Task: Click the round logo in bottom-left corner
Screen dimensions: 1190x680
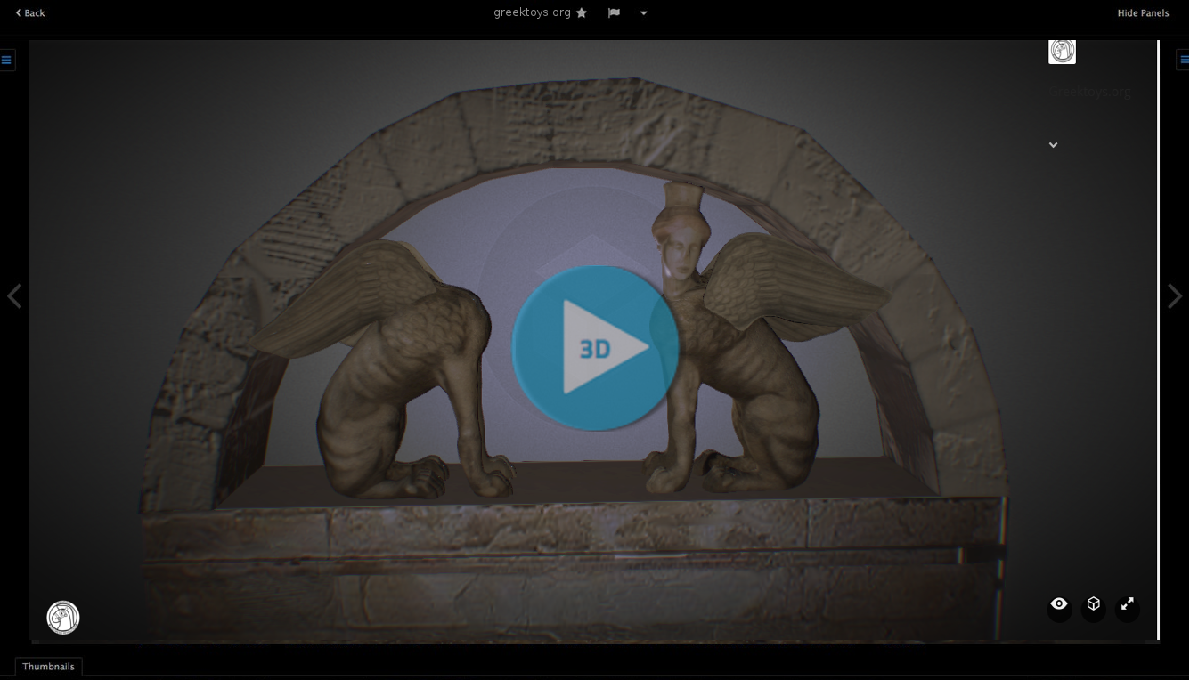Action: point(63,618)
